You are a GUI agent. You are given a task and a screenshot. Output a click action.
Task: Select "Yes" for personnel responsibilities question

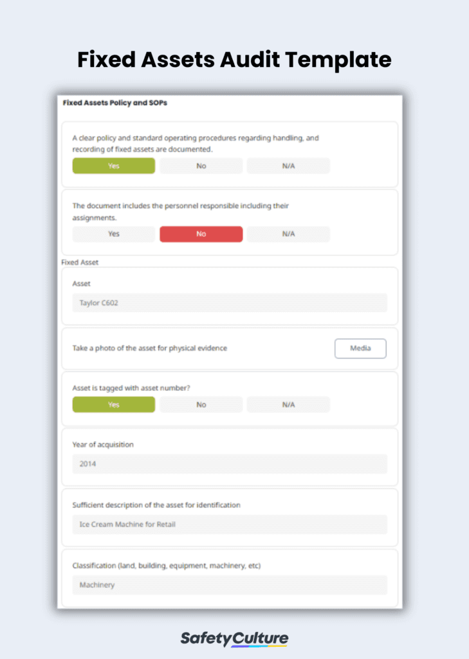pos(113,234)
